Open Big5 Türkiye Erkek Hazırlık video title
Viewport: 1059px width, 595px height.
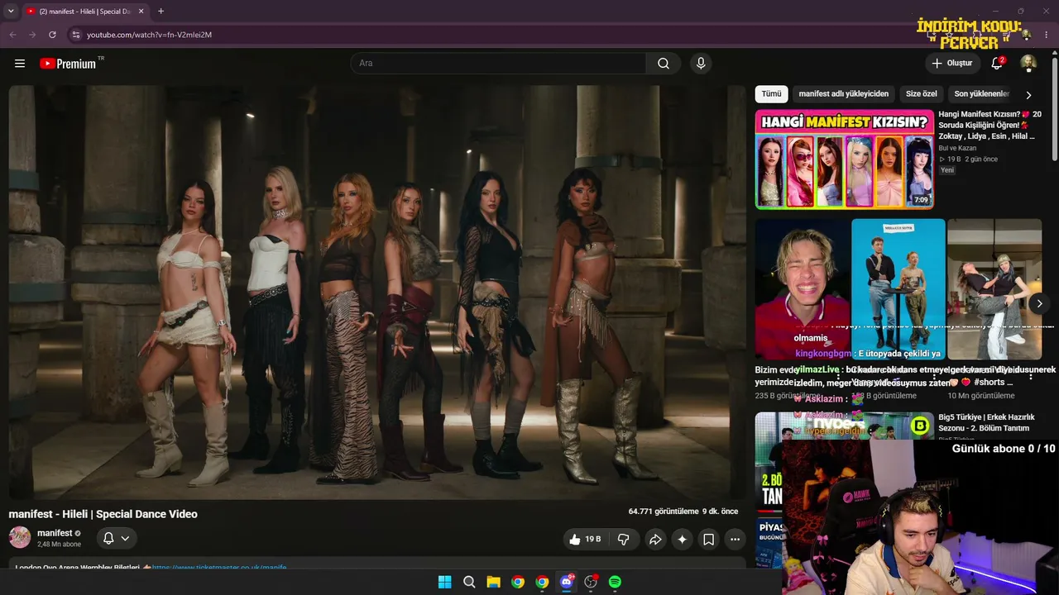click(986, 423)
